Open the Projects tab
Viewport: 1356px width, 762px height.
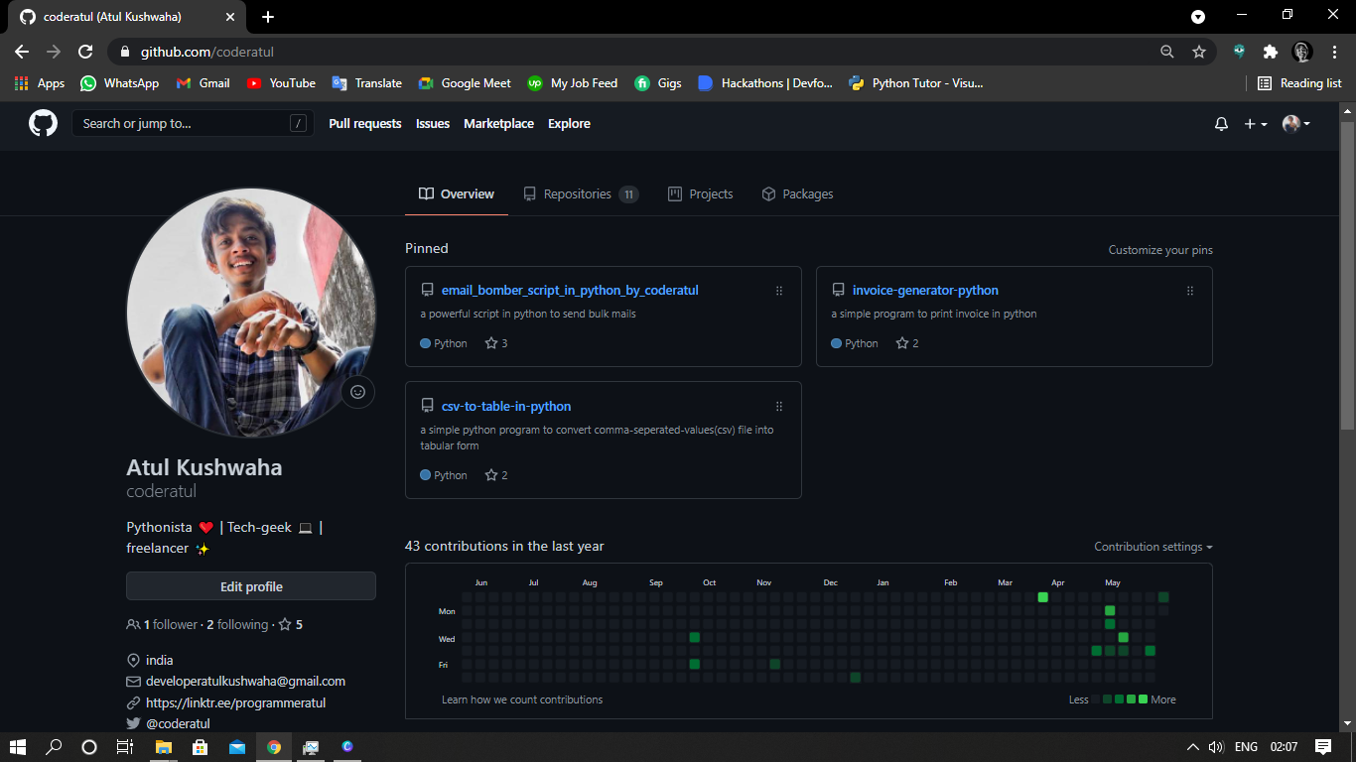[701, 194]
